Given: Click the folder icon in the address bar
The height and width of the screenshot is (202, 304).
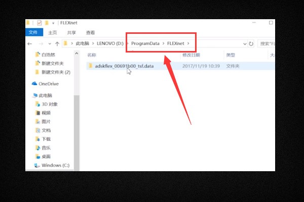Looking at the screenshot, I should point(65,43).
